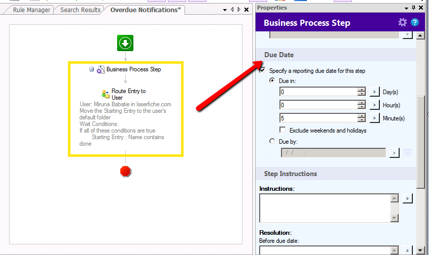Show next tab with right arrow

click(239, 10)
